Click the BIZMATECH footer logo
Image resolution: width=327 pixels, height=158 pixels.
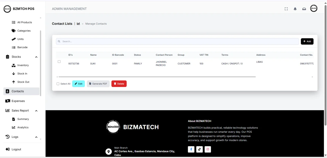(113, 127)
